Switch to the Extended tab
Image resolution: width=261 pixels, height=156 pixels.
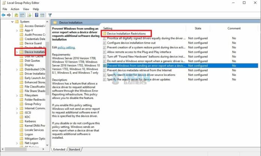[59, 150]
